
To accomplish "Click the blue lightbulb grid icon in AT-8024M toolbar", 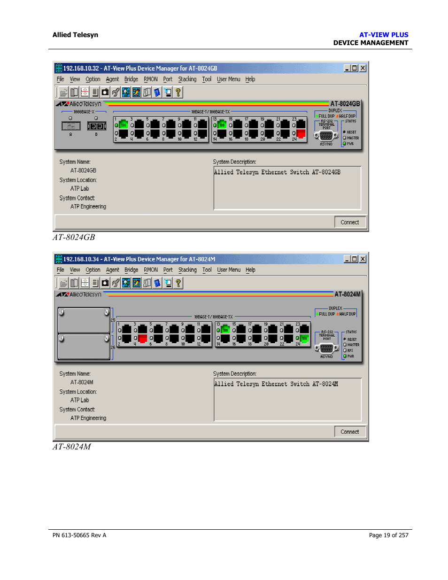I will 126,283.
